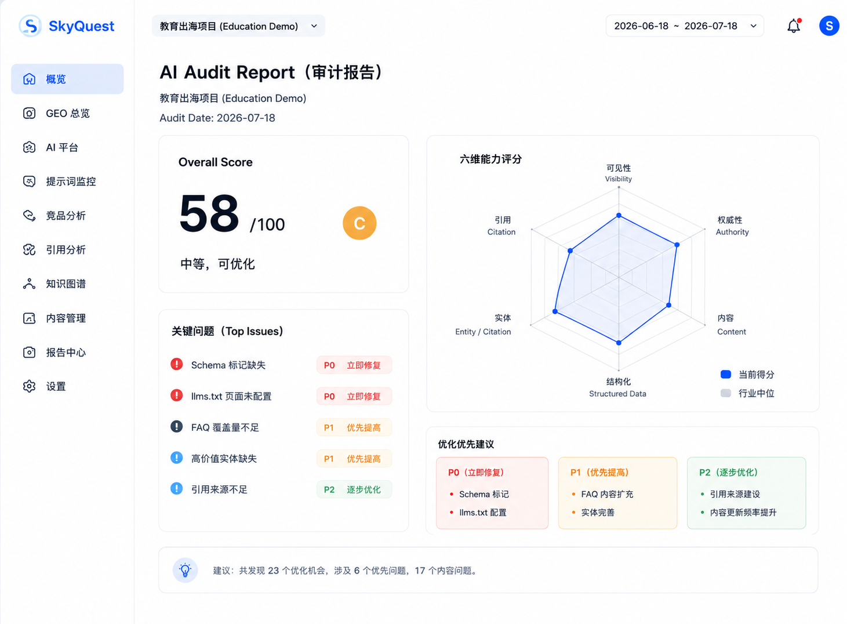Image resolution: width=847 pixels, height=624 pixels.
Task: Click the Visibility data point on radar
Action: tap(619, 215)
